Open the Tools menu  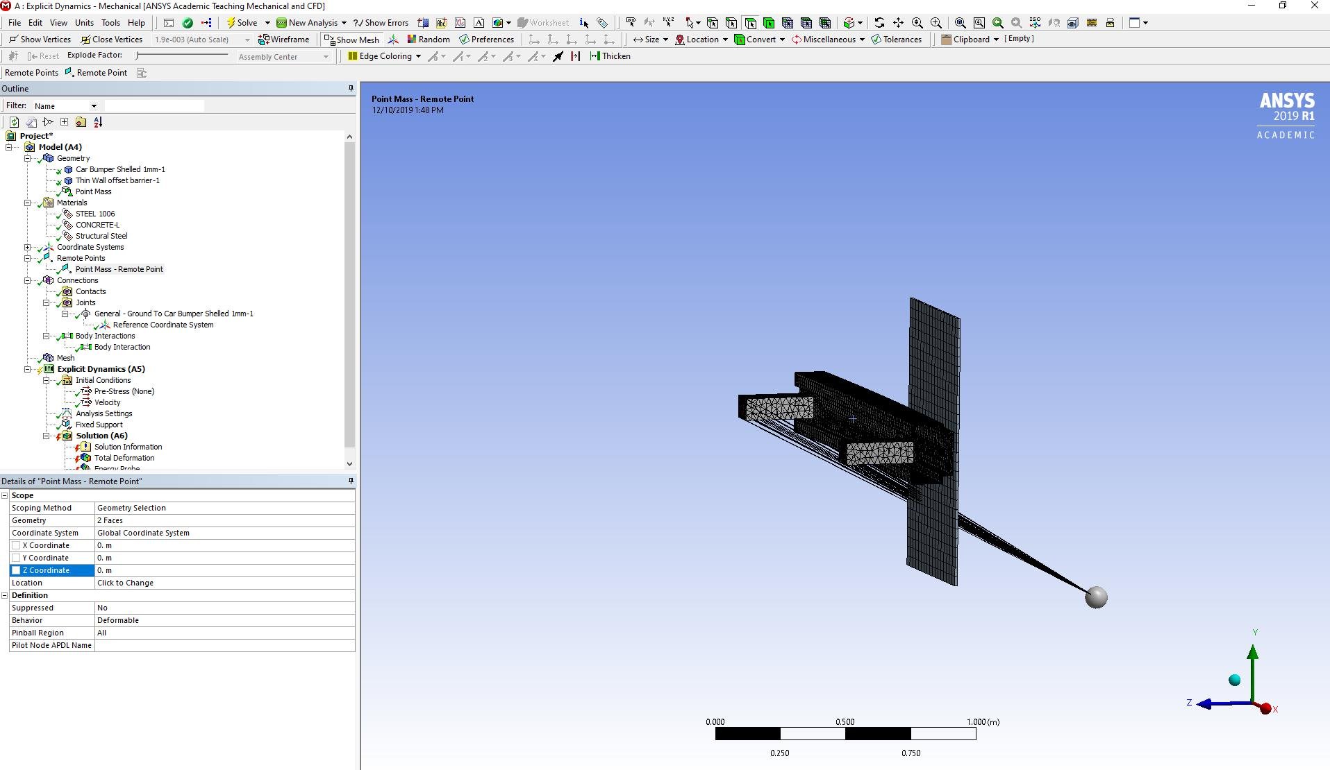110,23
